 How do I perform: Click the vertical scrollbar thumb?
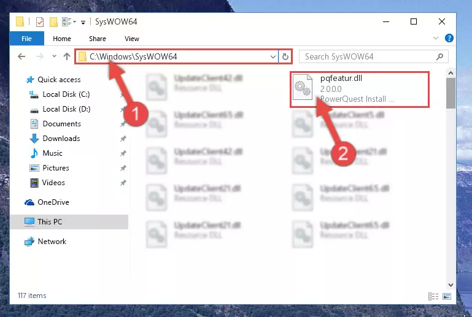(x=451, y=93)
